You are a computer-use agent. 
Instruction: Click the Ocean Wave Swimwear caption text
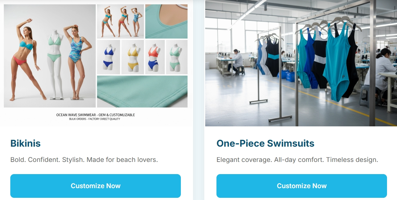(96, 115)
